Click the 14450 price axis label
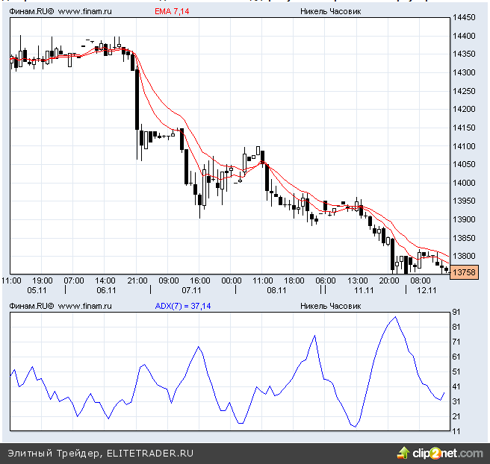The height and width of the screenshot is (464, 490). 465,17
